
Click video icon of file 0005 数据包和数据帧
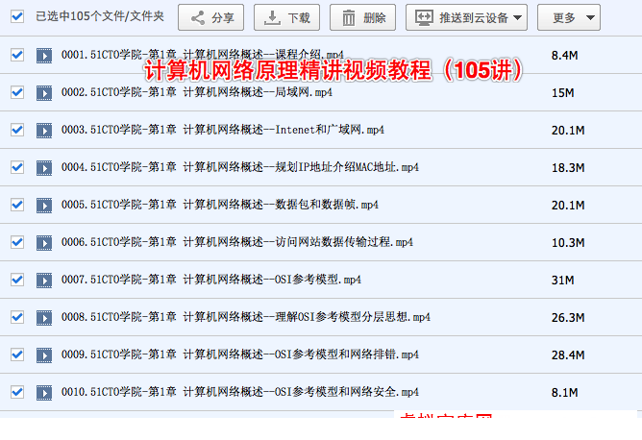(x=44, y=206)
